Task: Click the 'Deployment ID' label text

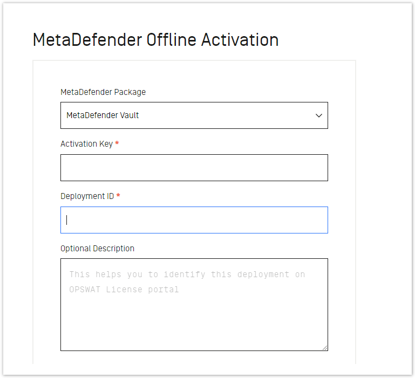Action: 87,196
